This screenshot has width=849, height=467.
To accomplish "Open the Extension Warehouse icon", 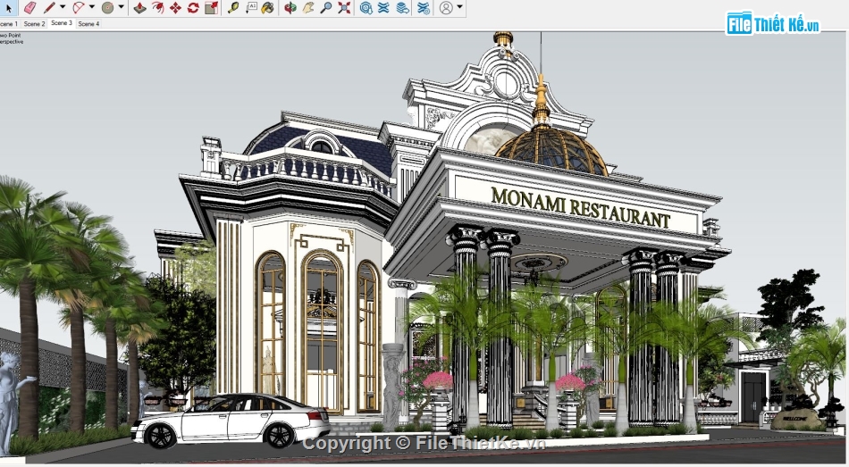I will point(384,7).
